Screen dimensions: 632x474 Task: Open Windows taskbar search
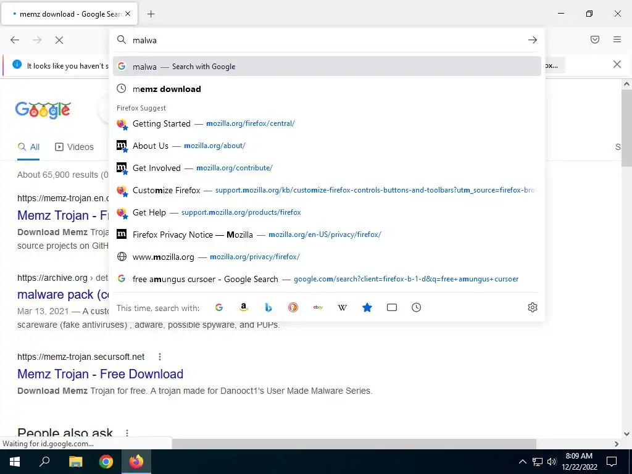coord(44,462)
